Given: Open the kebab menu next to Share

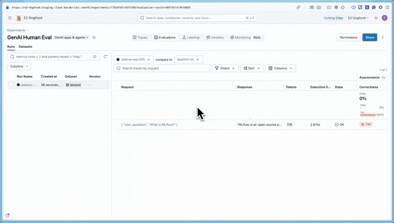Looking at the screenshot, I should 383,37.
